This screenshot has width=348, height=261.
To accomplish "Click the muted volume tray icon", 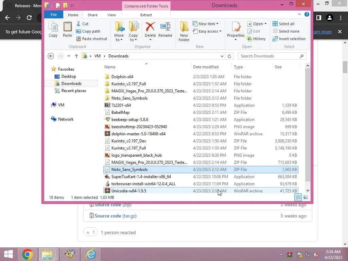I will [316, 255].
